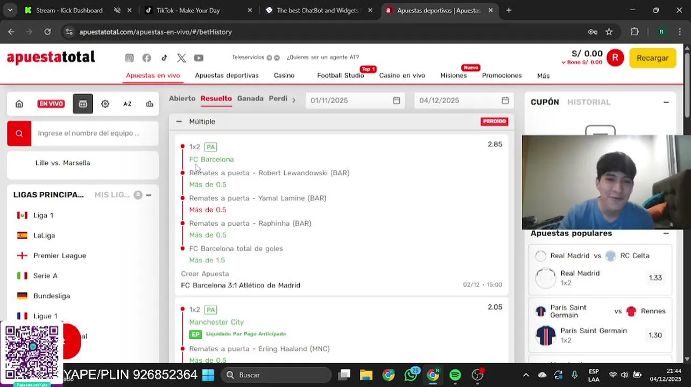Image resolution: width=691 pixels, height=387 pixels.
Task: Open the sidebar settings gear icon
Action: coord(105,104)
